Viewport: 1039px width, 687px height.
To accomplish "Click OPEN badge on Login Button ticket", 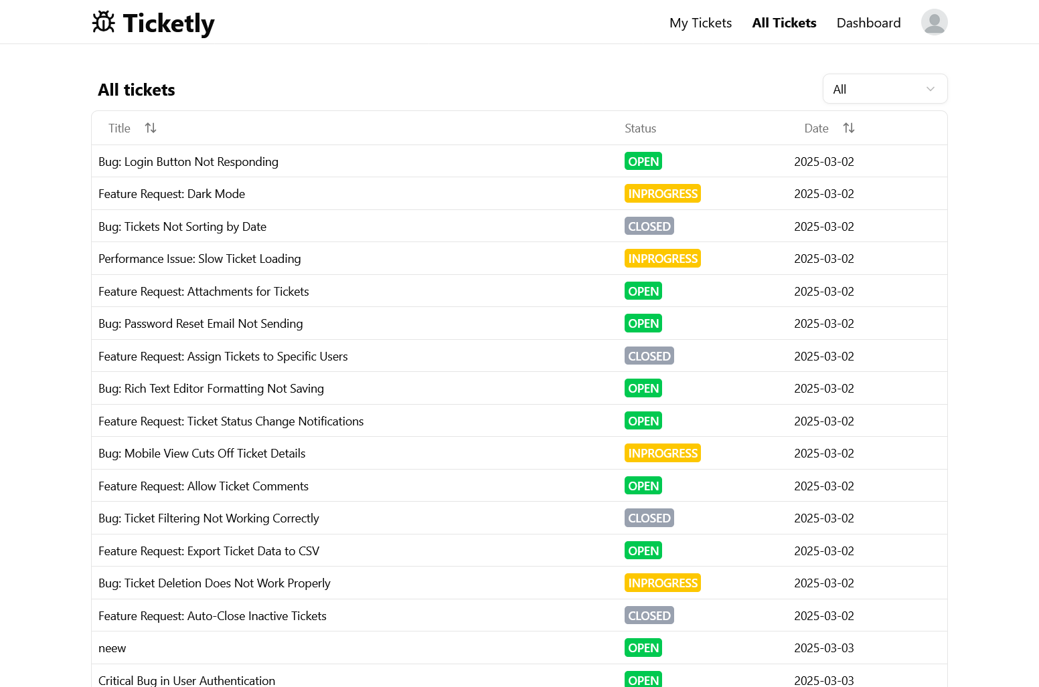I will coord(643,161).
